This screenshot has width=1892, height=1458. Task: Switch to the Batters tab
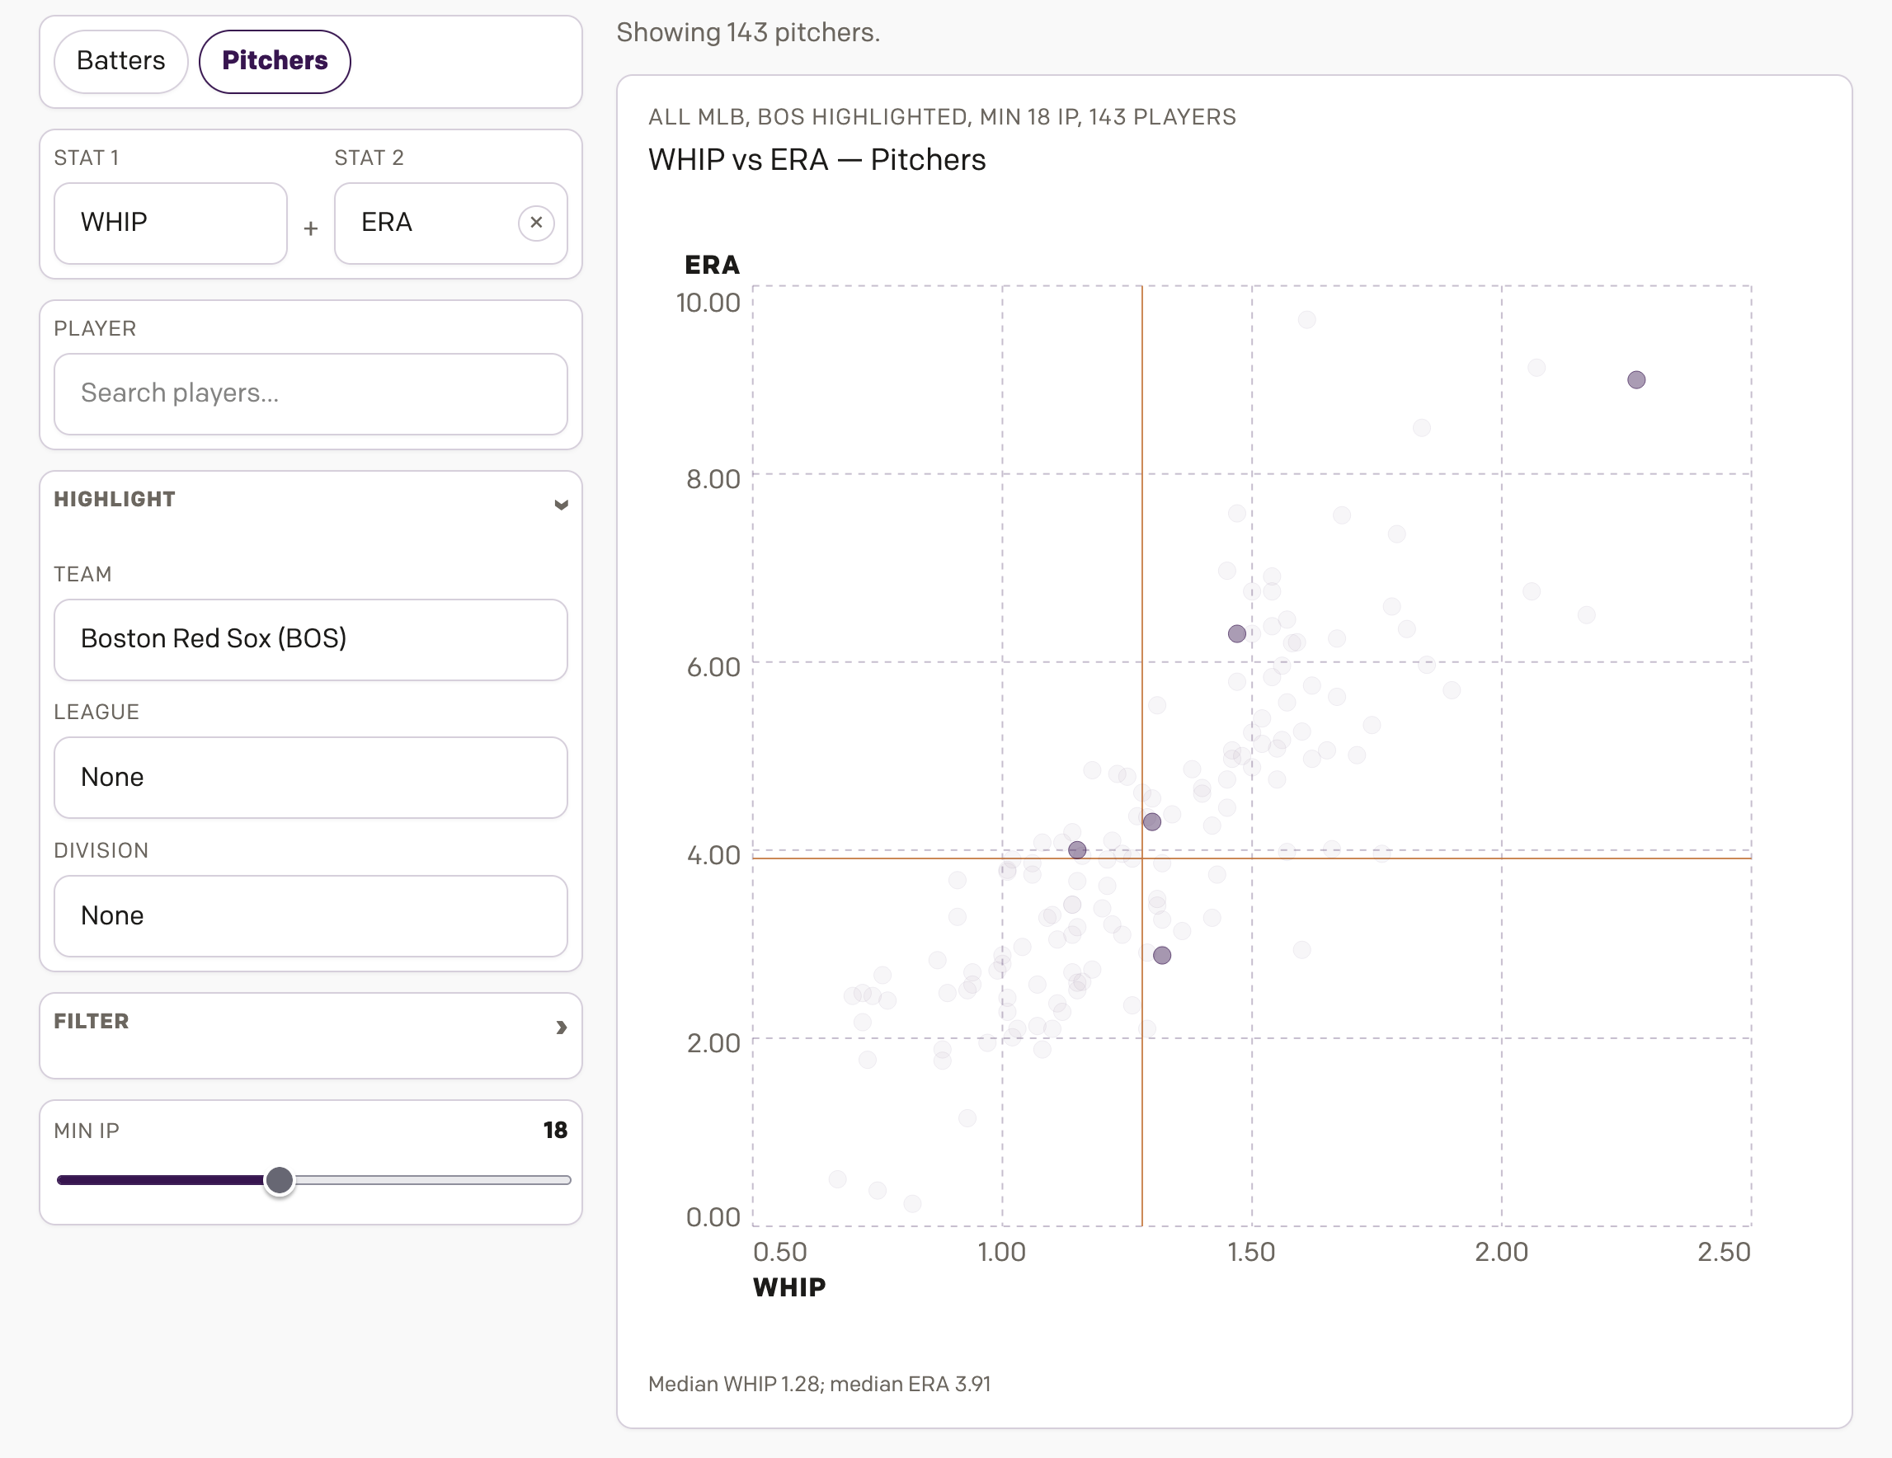click(120, 61)
